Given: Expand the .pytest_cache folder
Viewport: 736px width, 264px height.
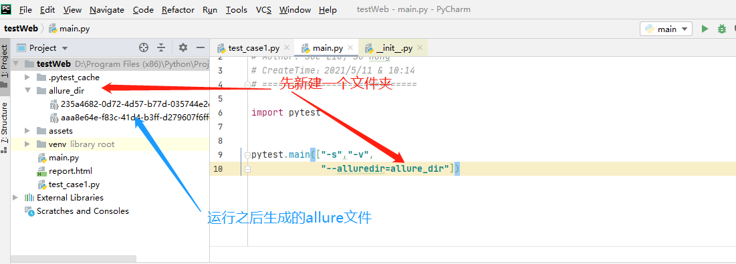Looking at the screenshot, I should 27,78.
